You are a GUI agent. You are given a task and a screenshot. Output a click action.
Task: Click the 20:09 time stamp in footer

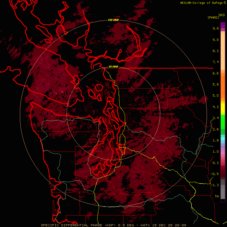point(180,225)
